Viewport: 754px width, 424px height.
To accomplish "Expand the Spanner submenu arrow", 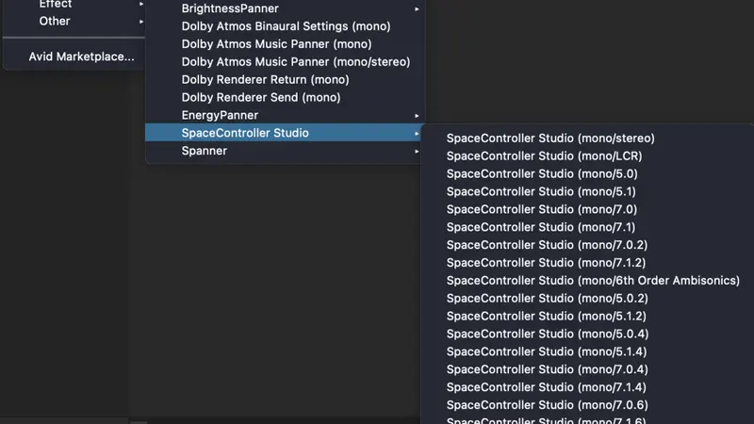I will 417,152.
